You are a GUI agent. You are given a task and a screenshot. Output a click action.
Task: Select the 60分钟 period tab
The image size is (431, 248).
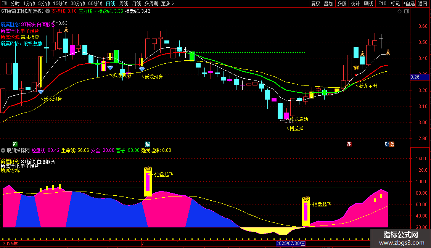95,3
